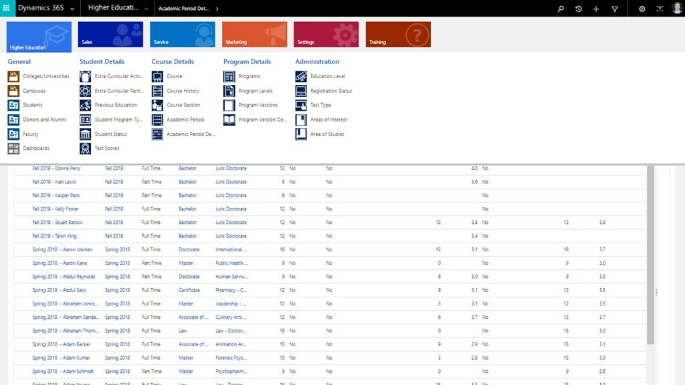The image size is (685, 385).
Task: Click the user profile avatar
Action: click(x=677, y=8)
